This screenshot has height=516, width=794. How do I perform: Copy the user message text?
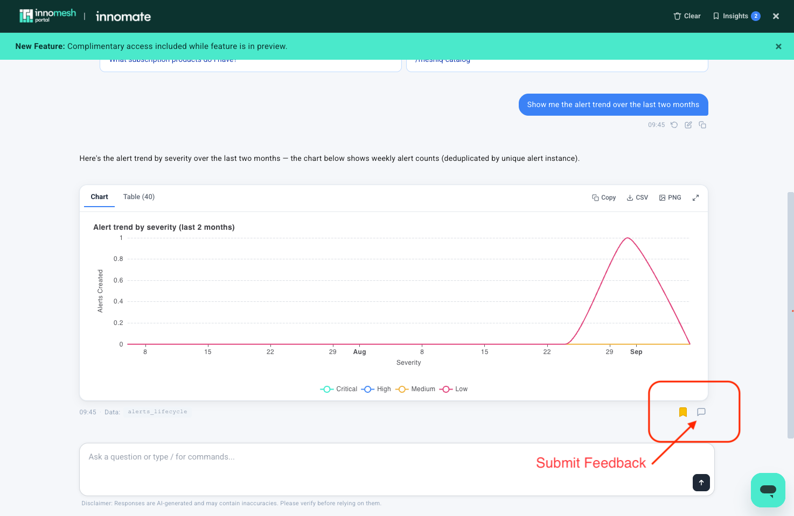(702, 125)
